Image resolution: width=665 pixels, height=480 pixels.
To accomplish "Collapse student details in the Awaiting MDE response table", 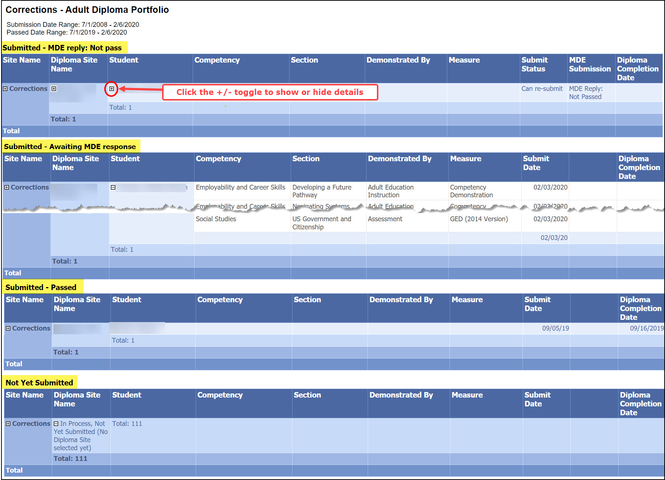I will [x=113, y=187].
